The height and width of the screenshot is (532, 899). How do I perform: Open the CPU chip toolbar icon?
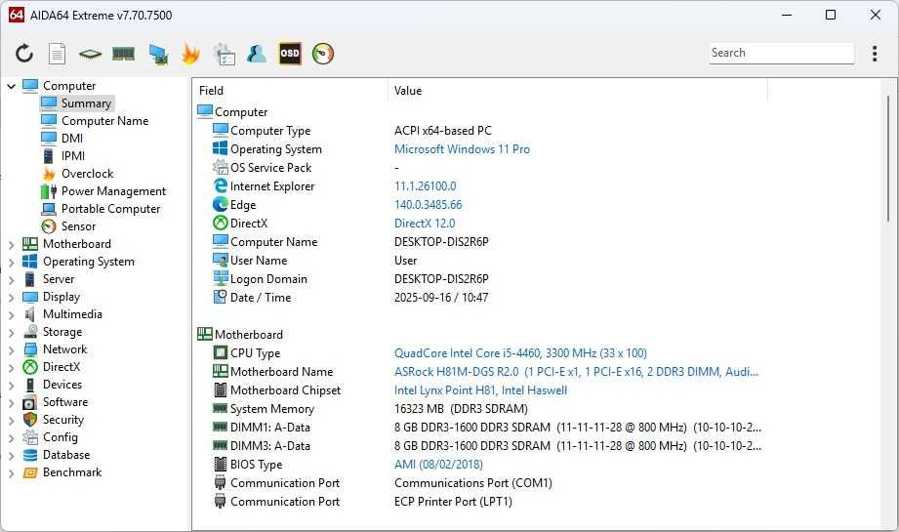90,54
